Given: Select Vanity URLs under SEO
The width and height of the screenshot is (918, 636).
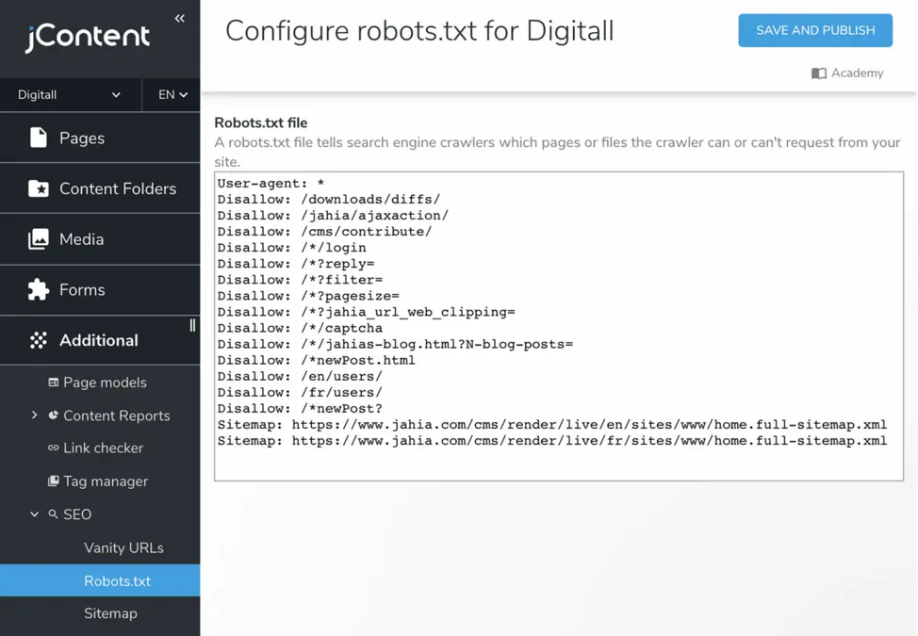Looking at the screenshot, I should pyautogui.click(x=124, y=547).
